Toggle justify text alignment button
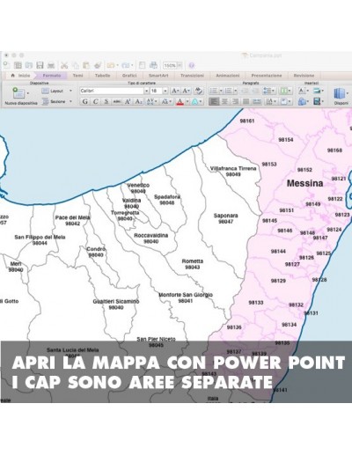The height and width of the screenshot is (455, 352). [246, 101]
